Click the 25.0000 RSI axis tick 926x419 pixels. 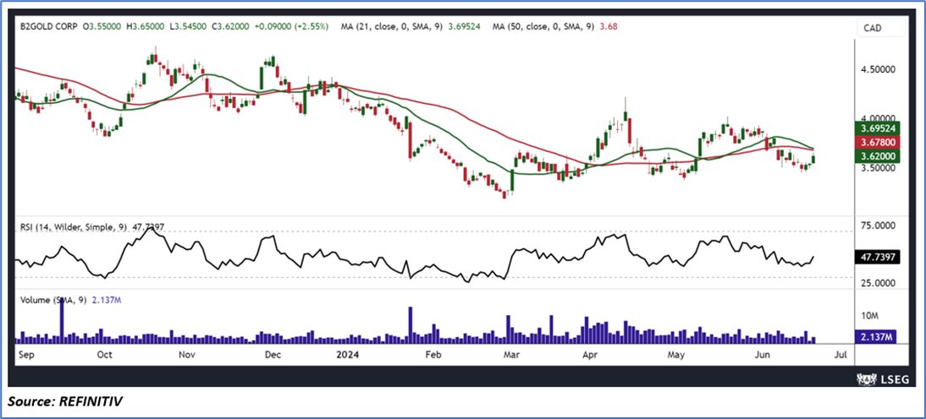click(878, 283)
